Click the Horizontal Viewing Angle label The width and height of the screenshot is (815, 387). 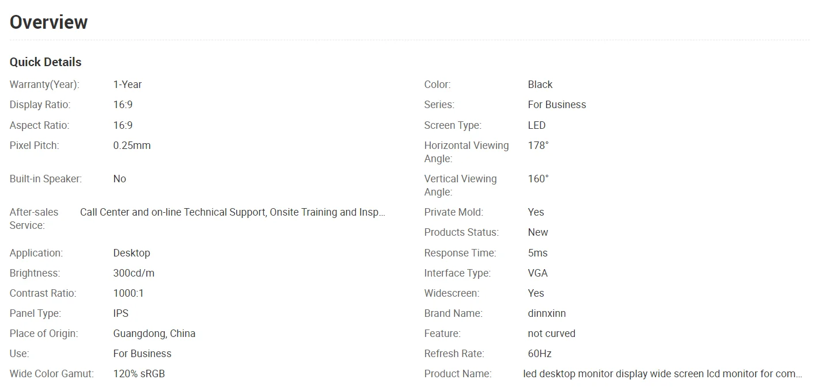click(x=467, y=152)
